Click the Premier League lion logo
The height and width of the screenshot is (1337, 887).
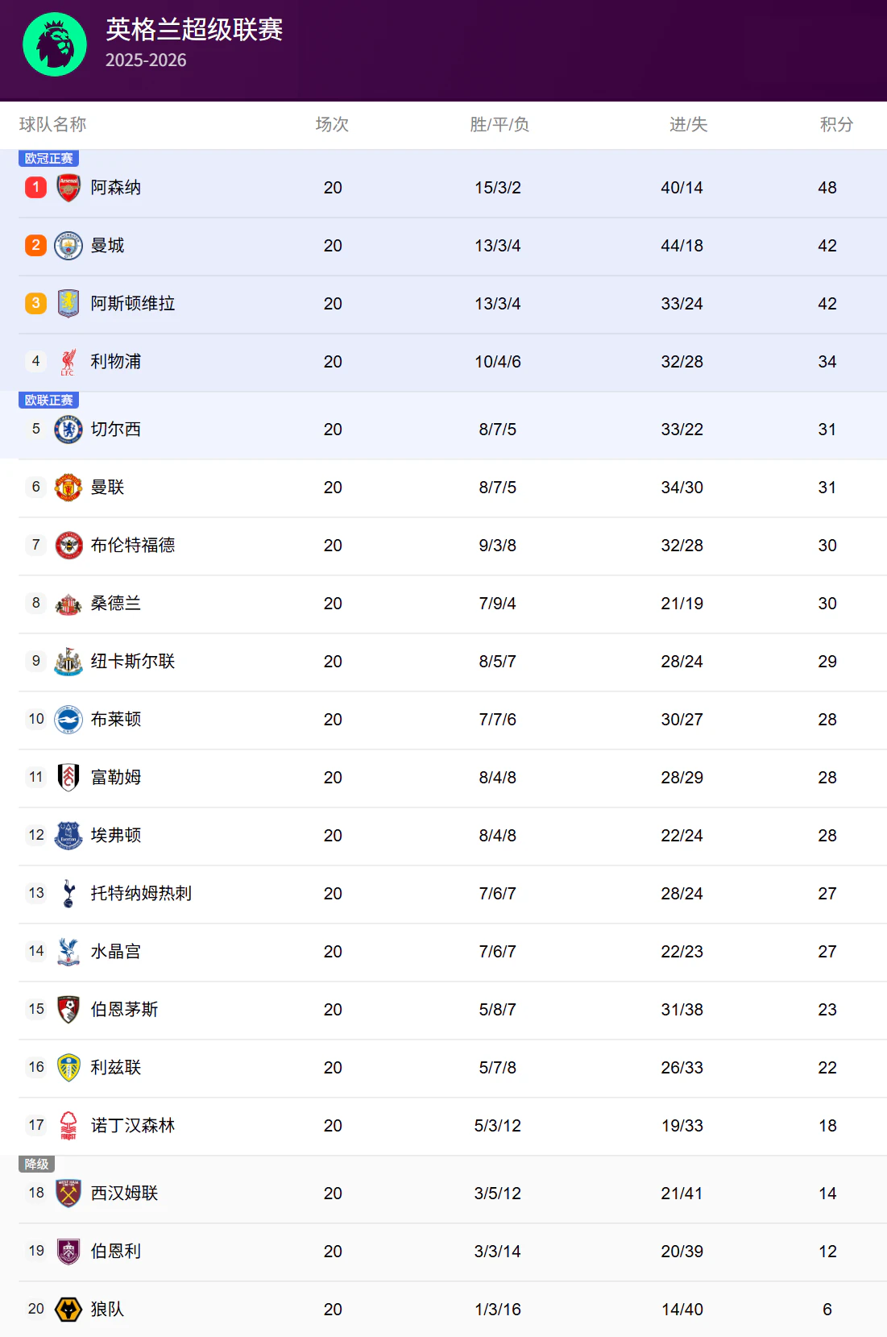[55, 44]
